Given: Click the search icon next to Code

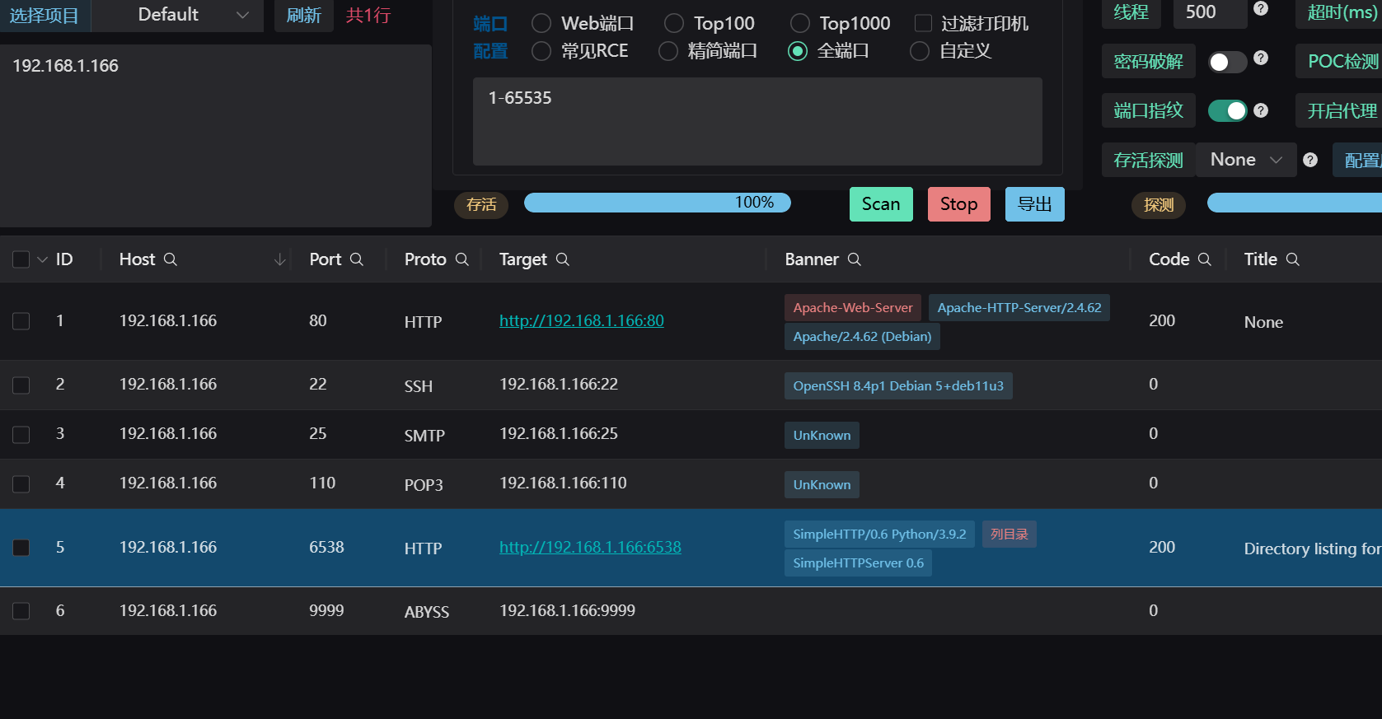Looking at the screenshot, I should 1205,259.
